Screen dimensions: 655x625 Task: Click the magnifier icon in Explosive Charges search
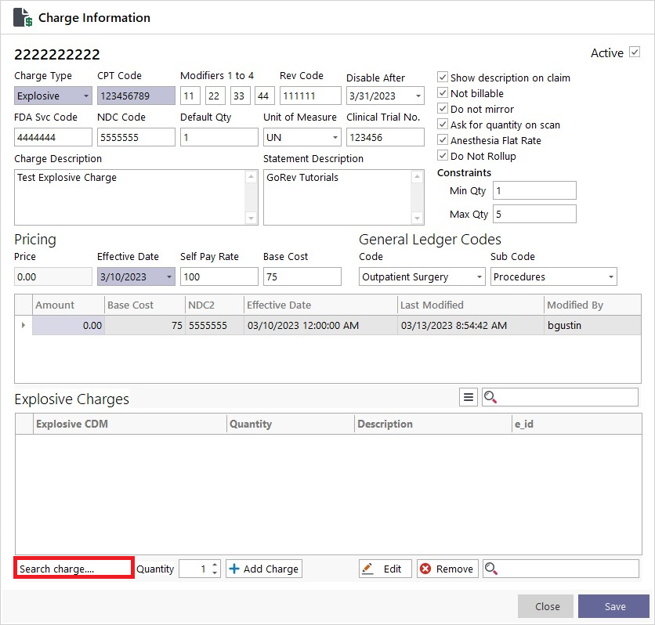490,397
